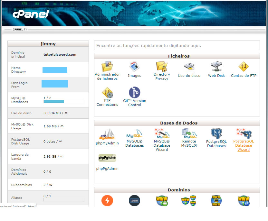
Task: Click the cPanel logo in the header
Action: 31,14
